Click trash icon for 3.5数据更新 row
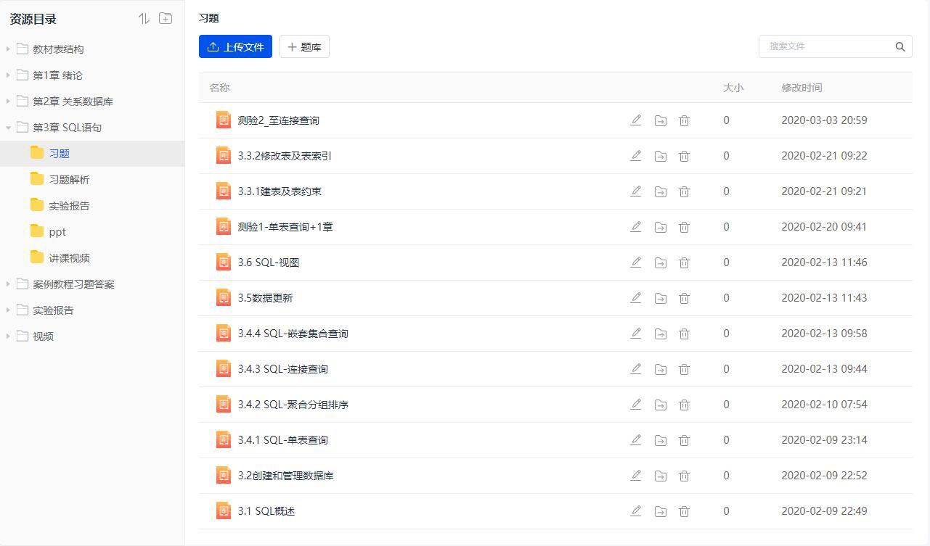930x546 pixels. [684, 298]
